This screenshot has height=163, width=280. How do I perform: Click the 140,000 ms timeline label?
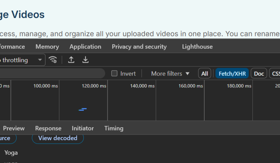(x=142, y=86)
